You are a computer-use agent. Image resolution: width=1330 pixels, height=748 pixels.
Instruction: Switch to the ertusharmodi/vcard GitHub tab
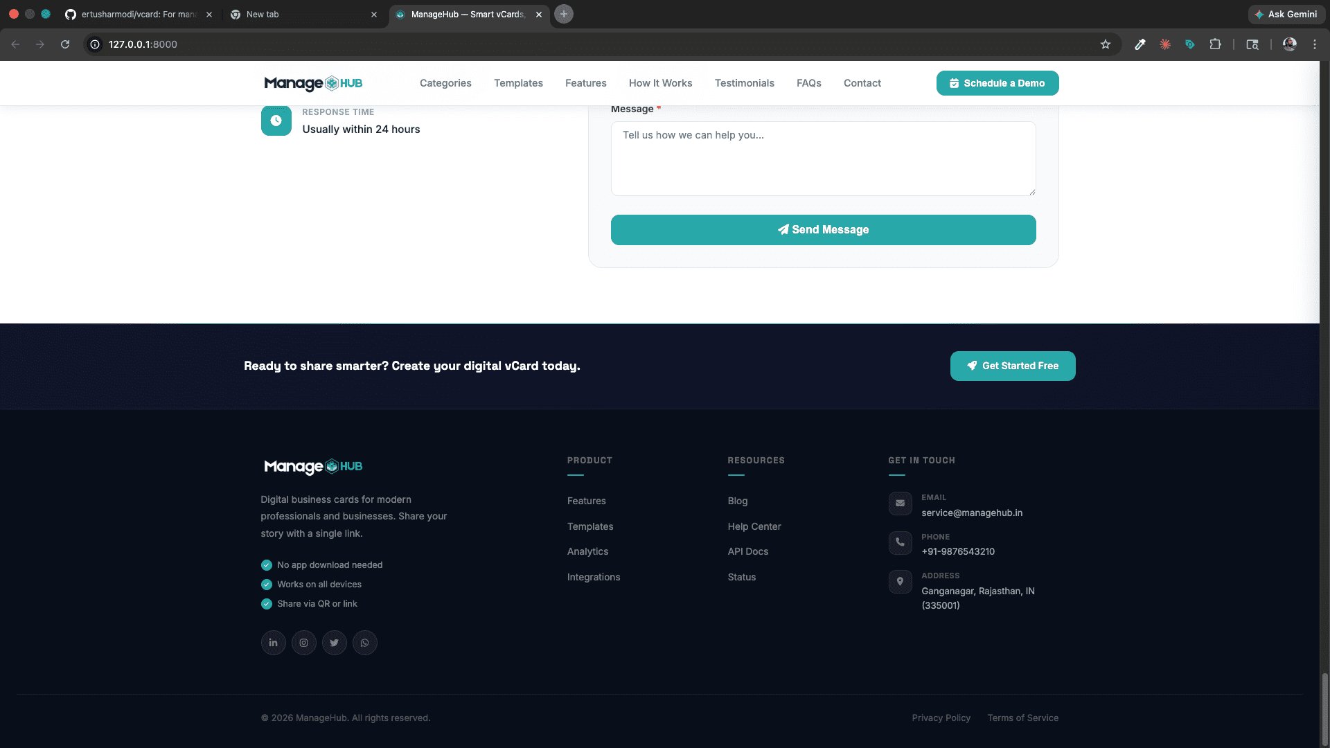coord(139,14)
